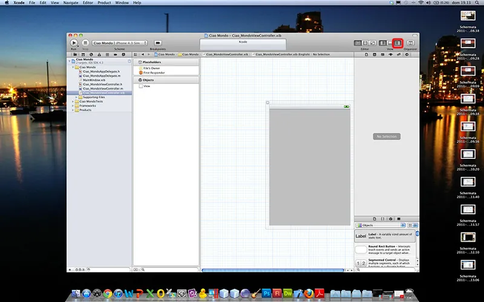
Task: Select the Round Rect Button library item
Action: pos(385,249)
